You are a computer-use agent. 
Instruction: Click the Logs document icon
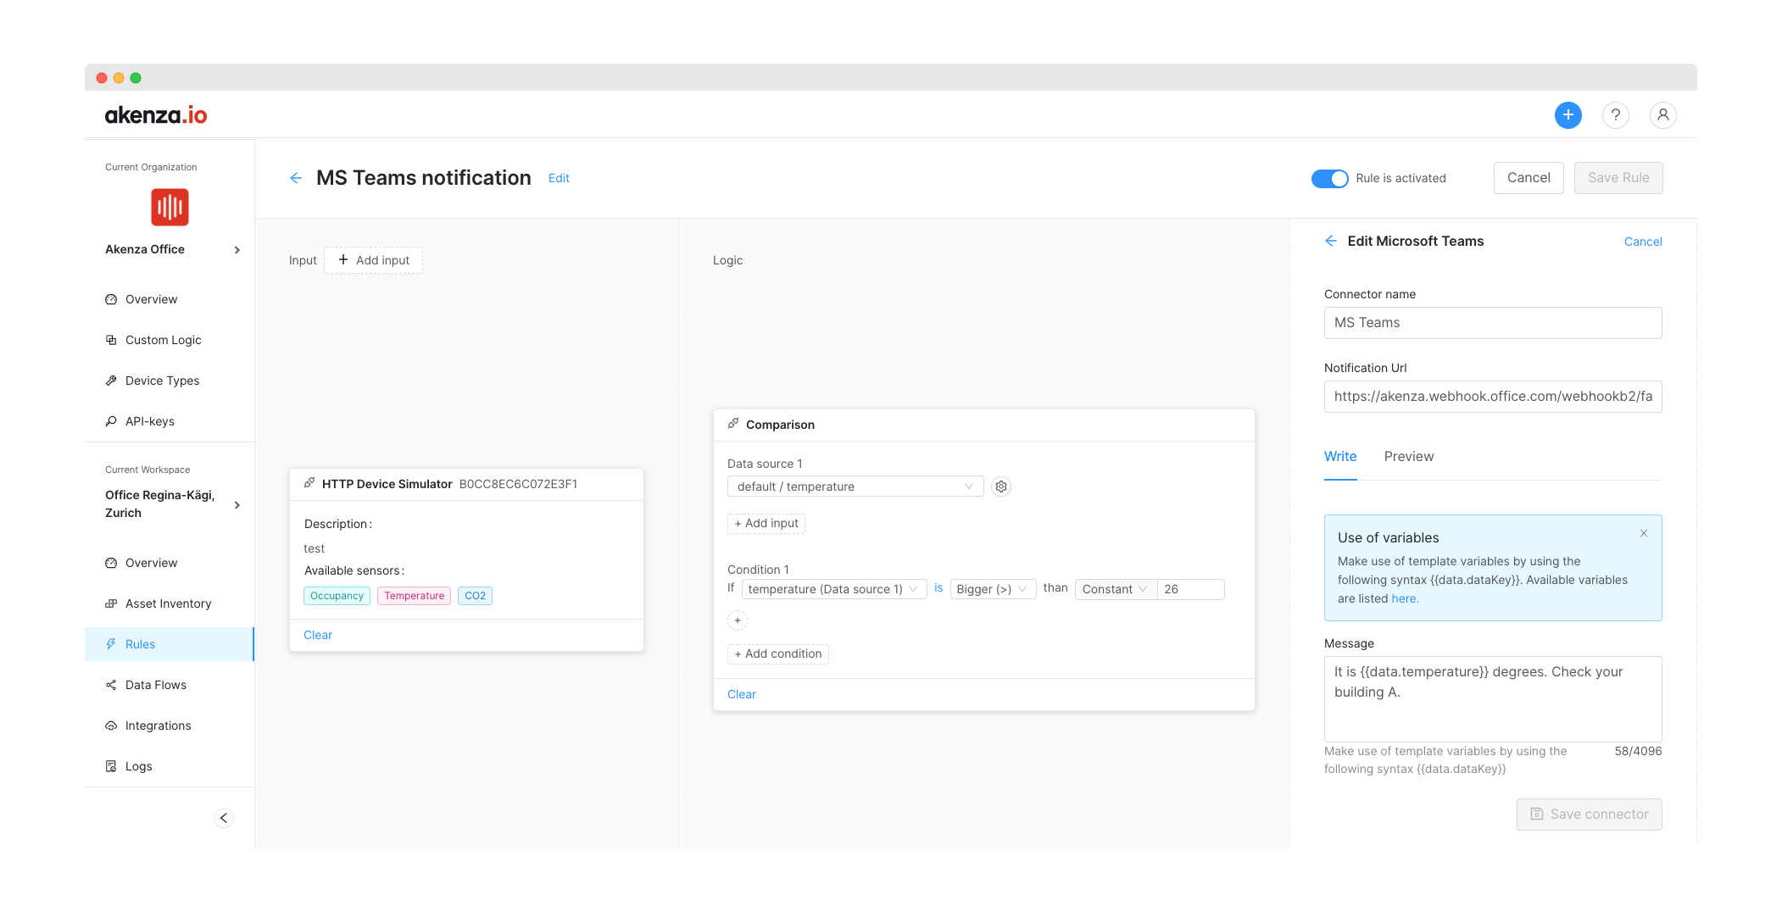(x=111, y=766)
